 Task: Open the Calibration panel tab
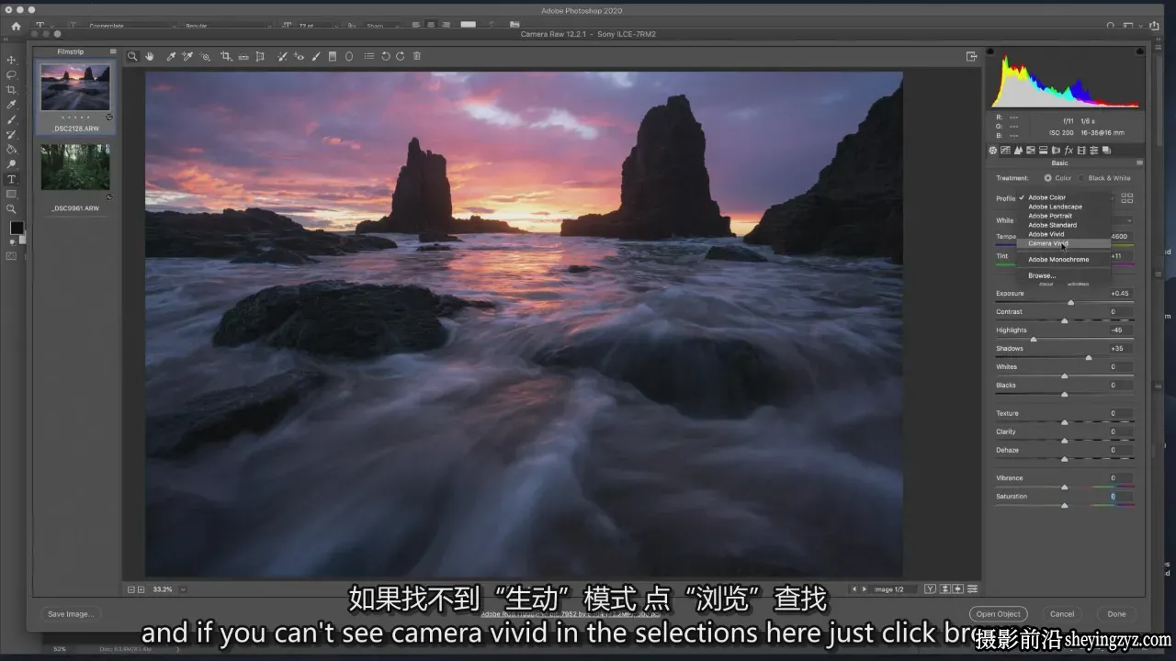1081,151
